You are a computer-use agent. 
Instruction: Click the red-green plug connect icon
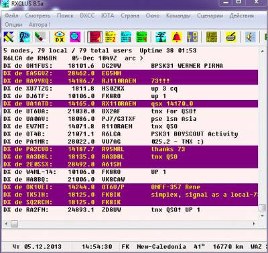[x=40, y=37]
